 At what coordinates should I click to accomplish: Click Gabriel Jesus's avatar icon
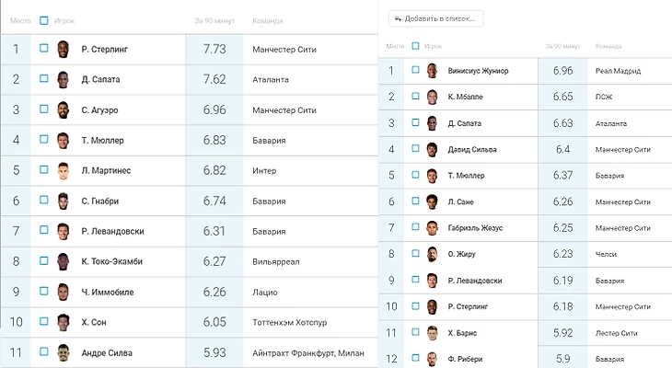[x=432, y=228]
